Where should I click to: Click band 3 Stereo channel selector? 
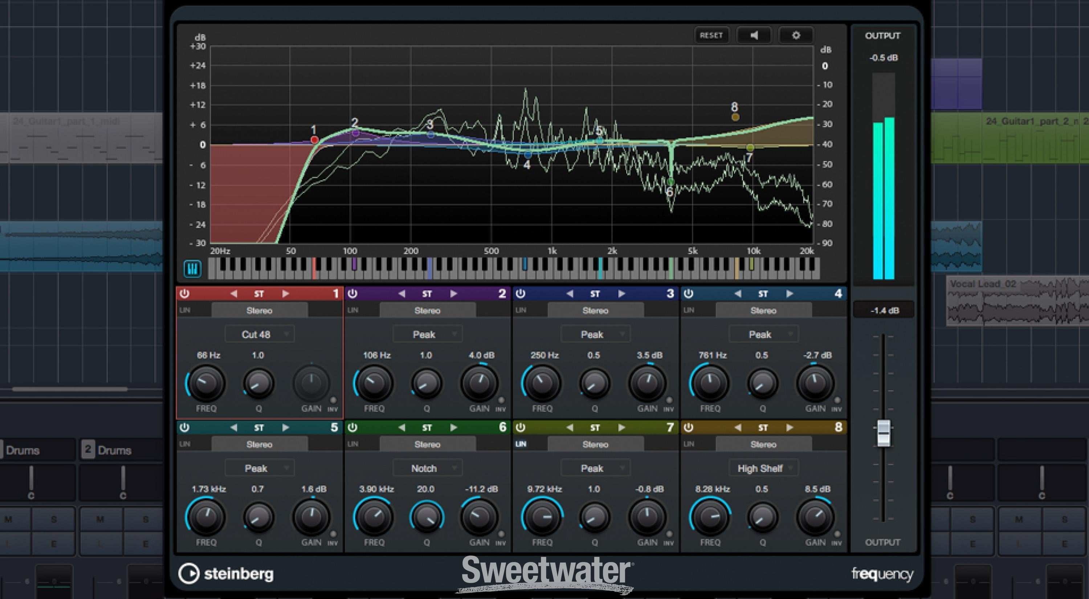[x=595, y=310]
